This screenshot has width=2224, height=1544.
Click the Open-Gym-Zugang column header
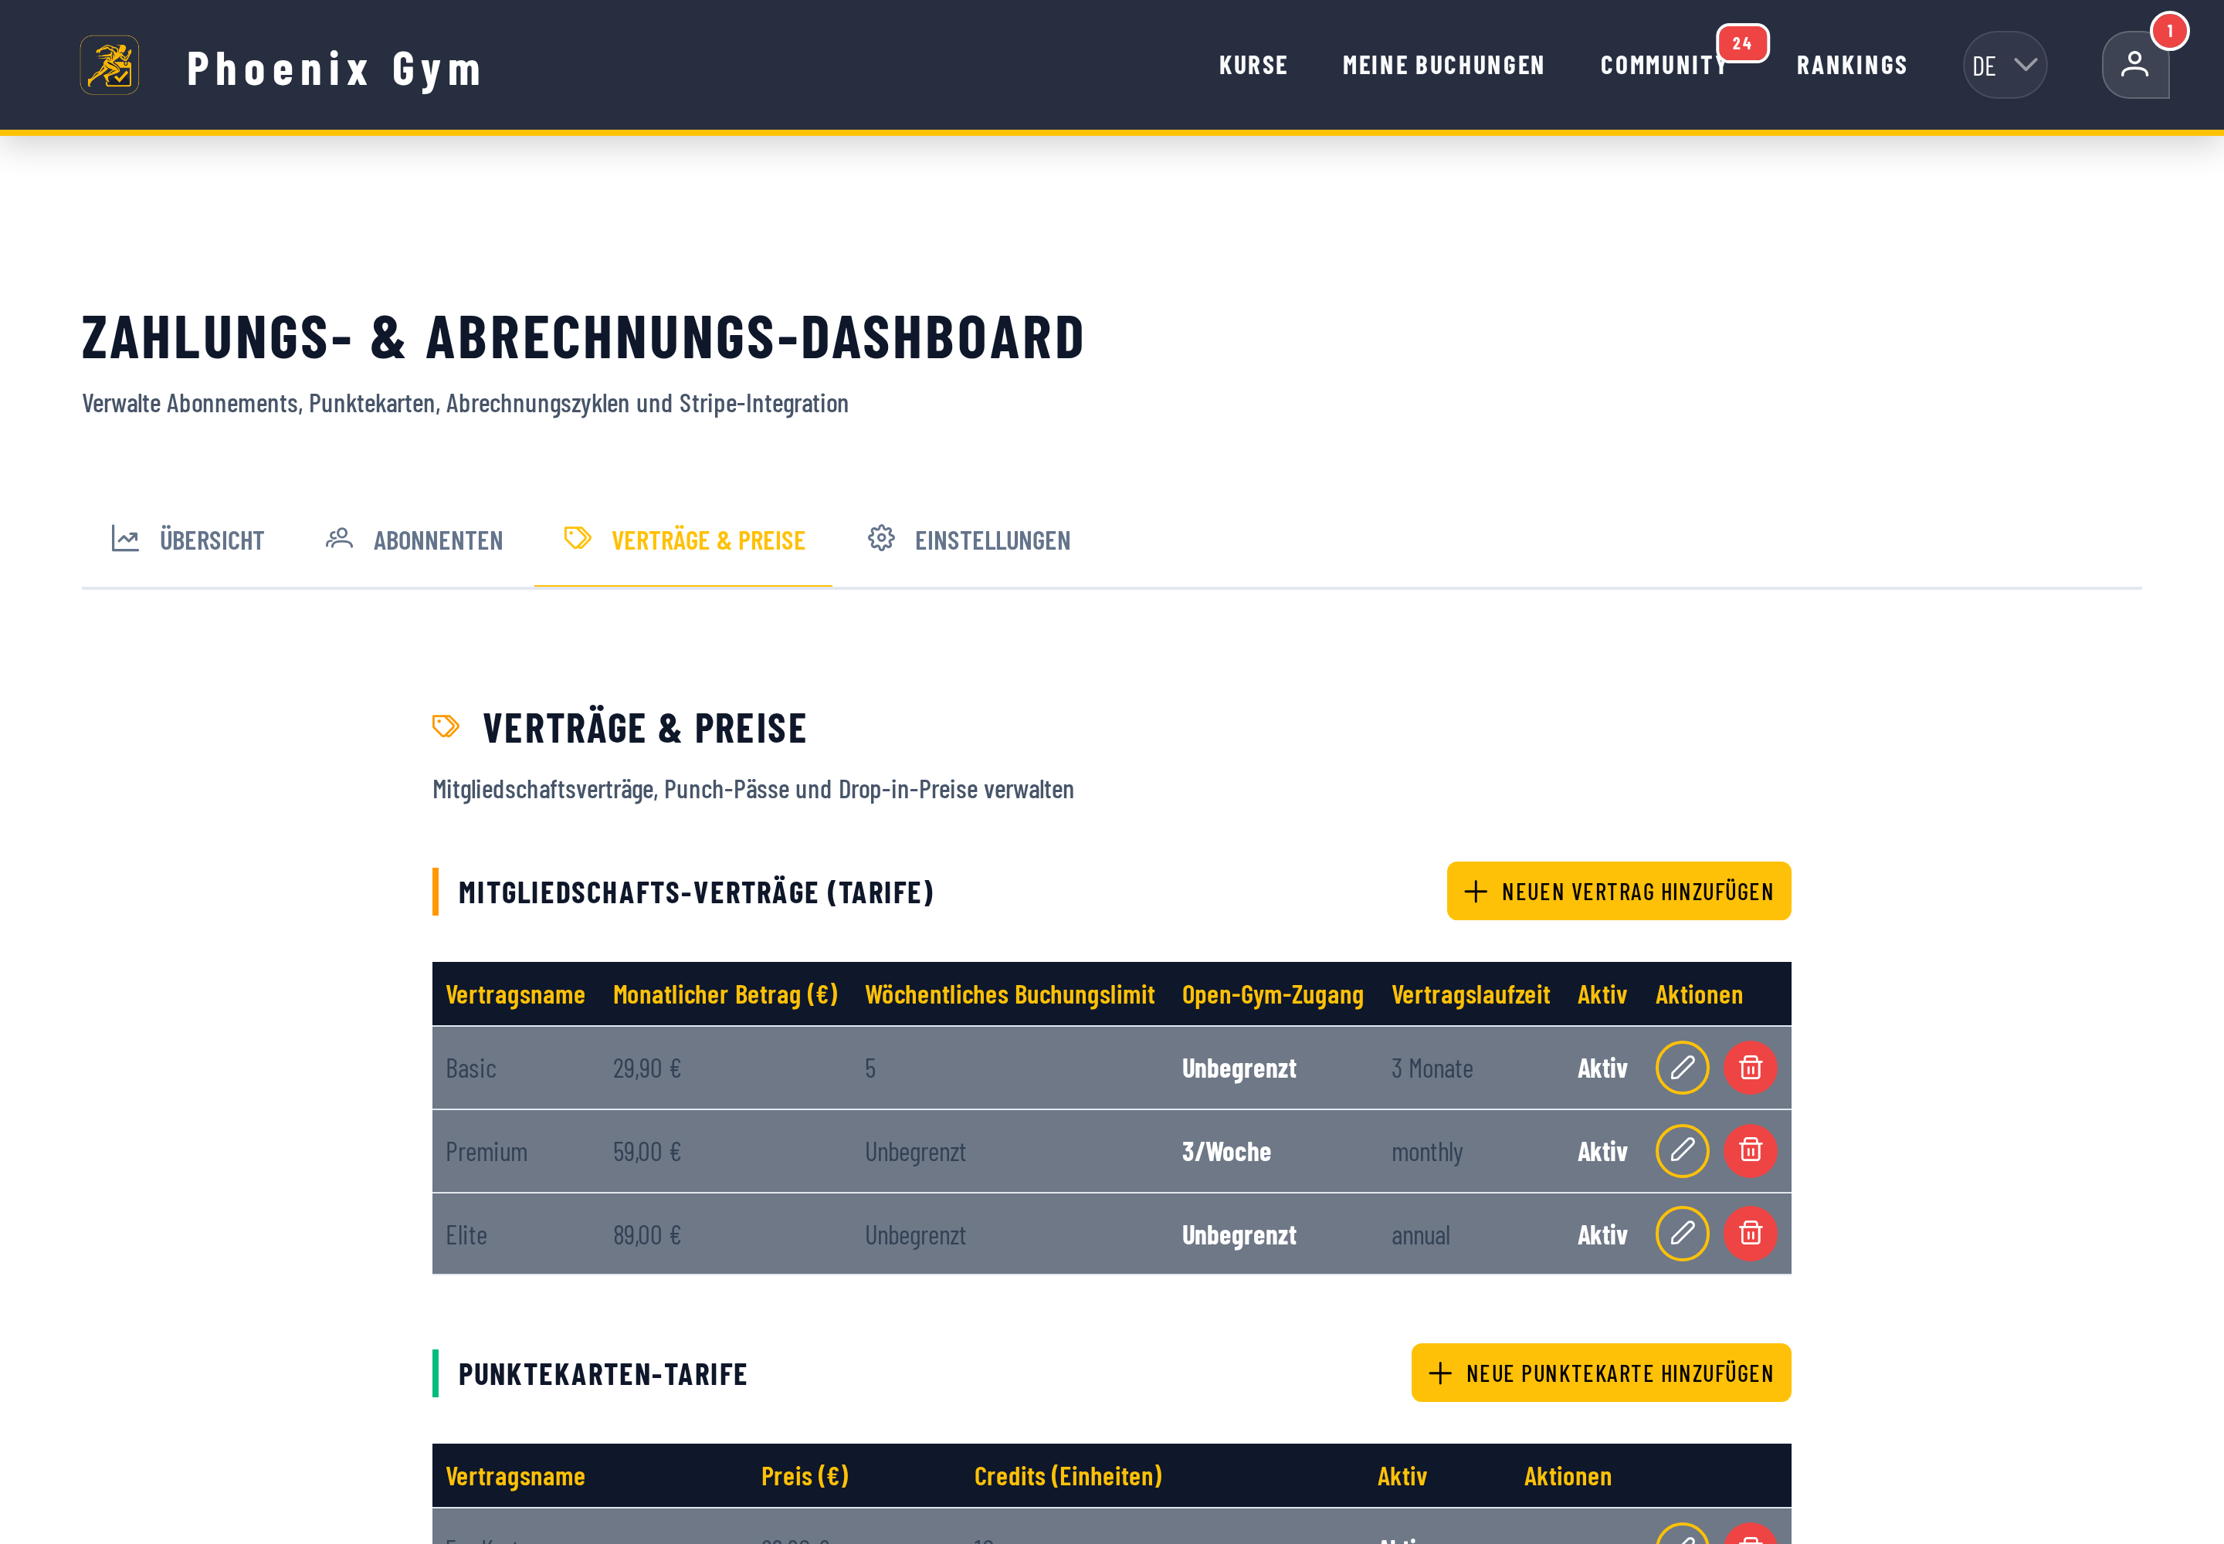click(1272, 994)
